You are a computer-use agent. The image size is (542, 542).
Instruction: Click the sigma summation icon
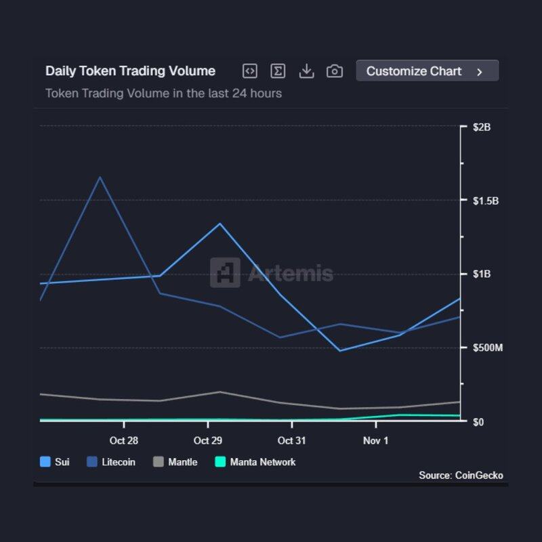(x=278, y=71)
